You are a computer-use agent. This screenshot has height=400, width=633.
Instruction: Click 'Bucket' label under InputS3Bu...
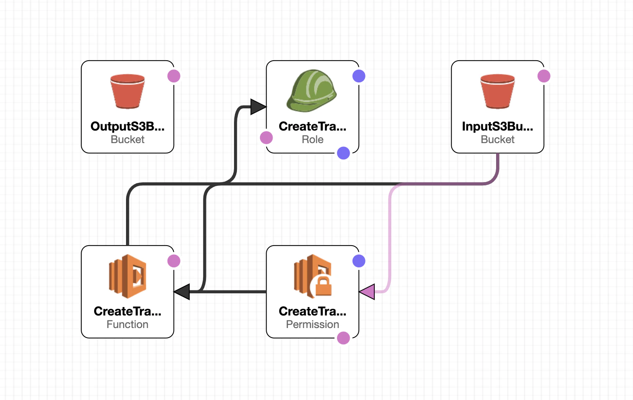(x=498, y=140)
